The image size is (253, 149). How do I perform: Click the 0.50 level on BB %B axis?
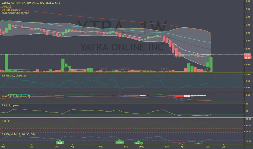pos(248,81)
